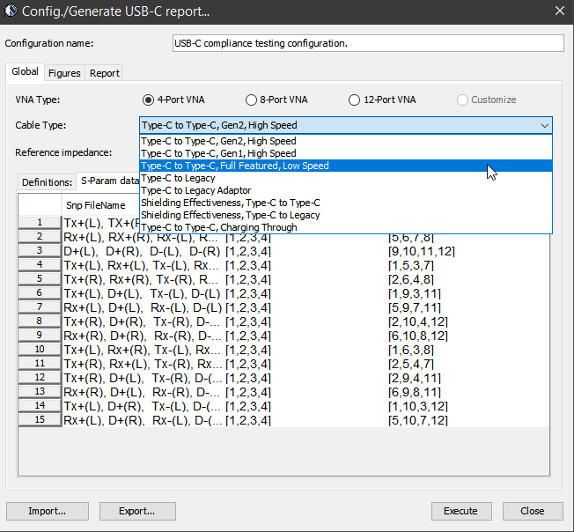574x532 pixels.
Task: Select Type-C to Type-C, Charging Through option
Action: [218, 227]
